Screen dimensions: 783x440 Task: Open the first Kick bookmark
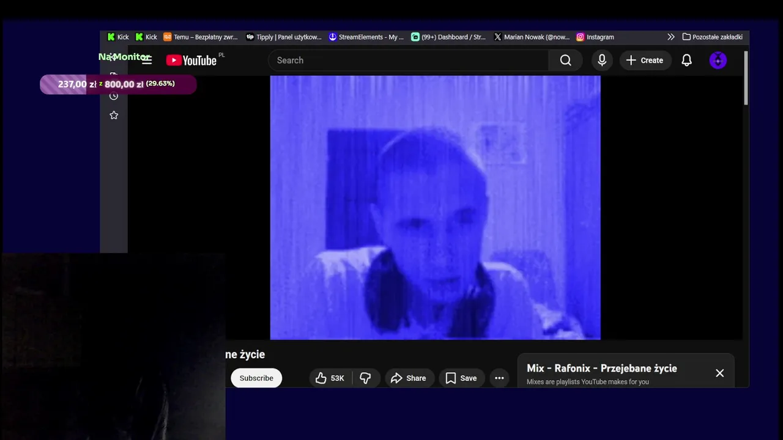click(117, 37)
